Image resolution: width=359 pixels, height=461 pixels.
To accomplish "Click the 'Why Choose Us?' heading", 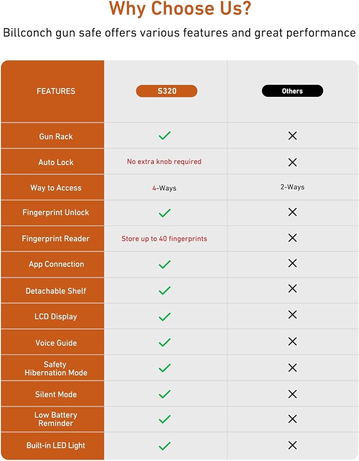I will coord(180,8).
